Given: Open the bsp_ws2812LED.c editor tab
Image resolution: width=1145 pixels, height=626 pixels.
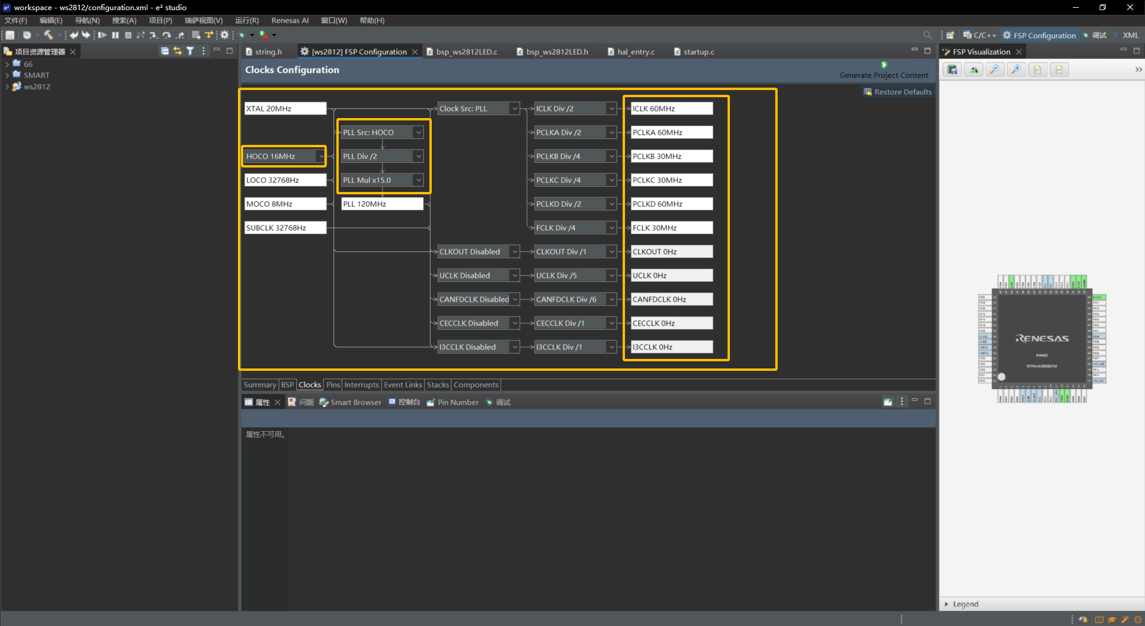Looking at the screenshot, I should point(462,52).
